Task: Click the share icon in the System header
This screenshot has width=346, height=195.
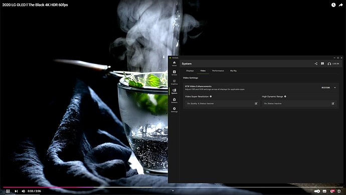Action: pos(316,64)
